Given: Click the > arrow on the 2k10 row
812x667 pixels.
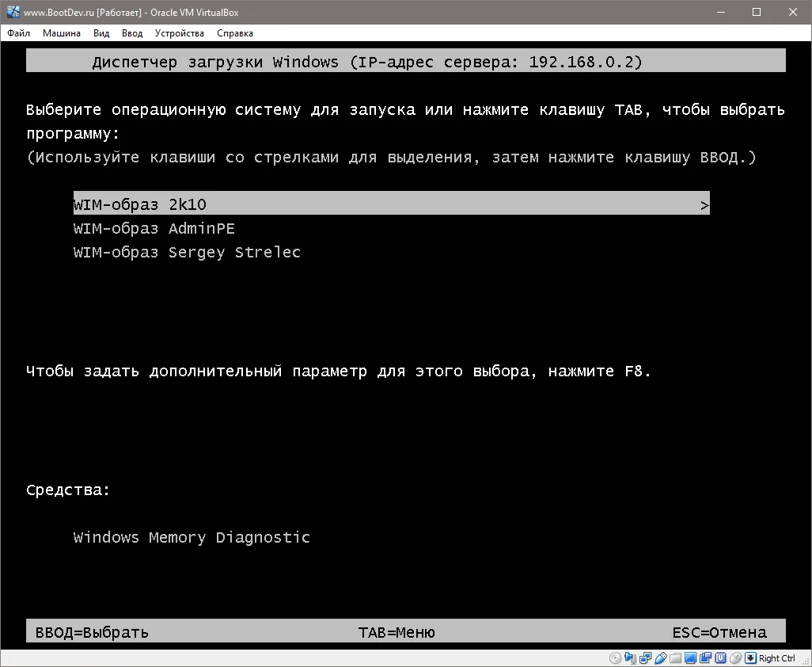Looking at the screenshot, I should (704, 206).
